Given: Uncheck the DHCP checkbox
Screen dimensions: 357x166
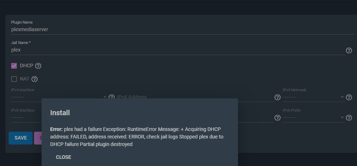Looking at the screenshot, I should 14,66.
